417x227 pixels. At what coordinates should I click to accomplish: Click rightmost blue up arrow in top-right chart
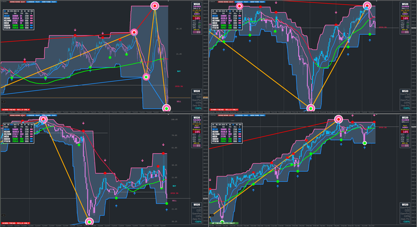[x=370, y=41]
